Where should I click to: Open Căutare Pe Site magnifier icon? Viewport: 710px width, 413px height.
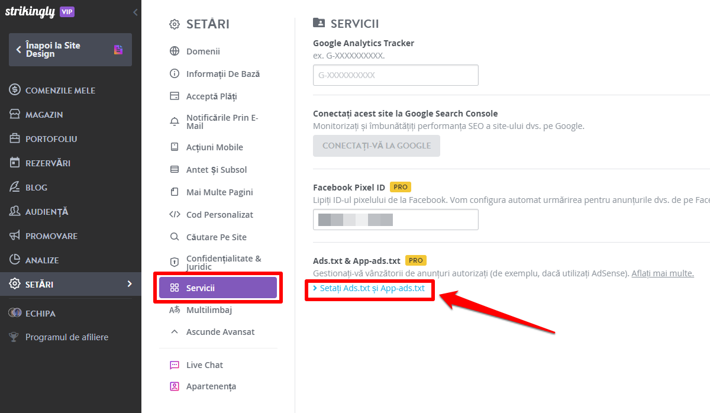tap(175, 237)
